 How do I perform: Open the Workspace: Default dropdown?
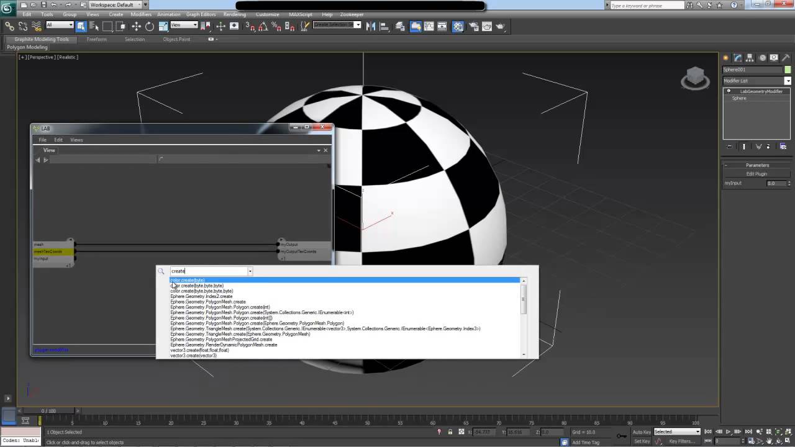click(x=116, y=5)
